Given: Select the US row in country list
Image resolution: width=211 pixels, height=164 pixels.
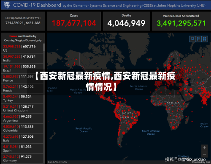Looking at the screenshot, I should (22, 48).
